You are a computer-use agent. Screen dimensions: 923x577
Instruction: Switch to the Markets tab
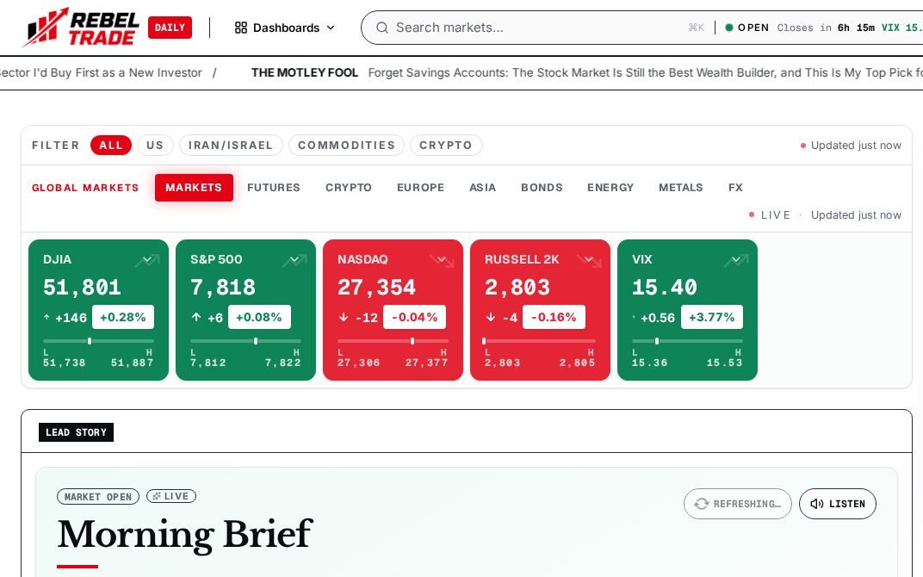click(194, 188)
